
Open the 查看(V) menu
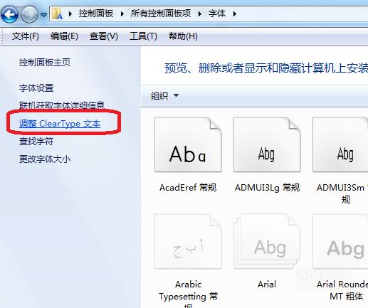(104, 36)
